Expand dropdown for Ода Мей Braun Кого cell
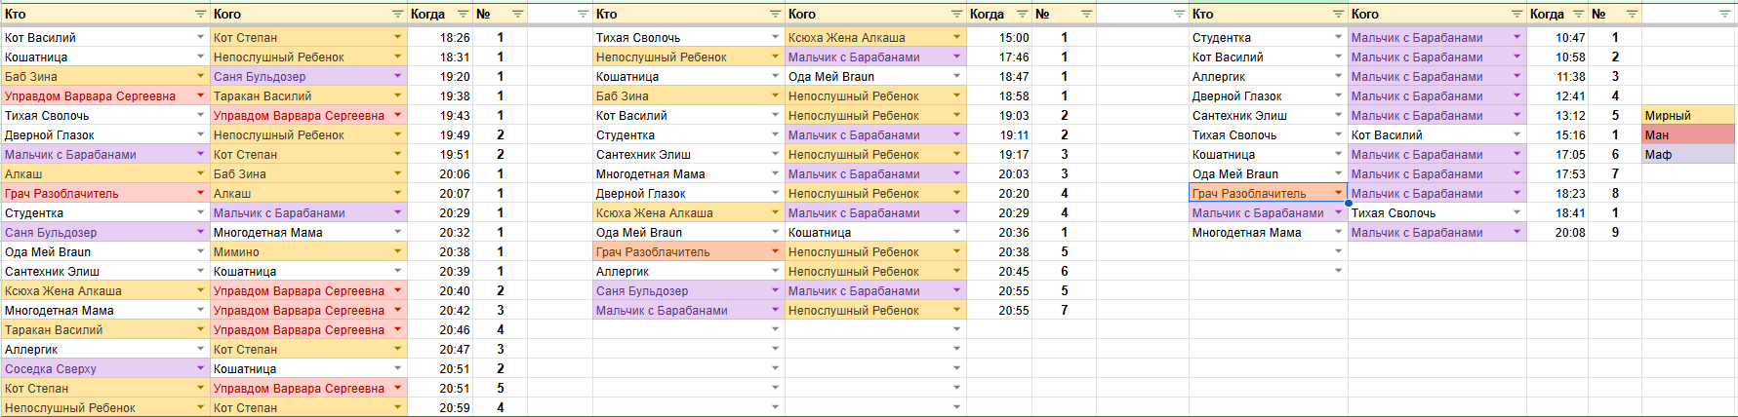 click(x=956, y=76)
